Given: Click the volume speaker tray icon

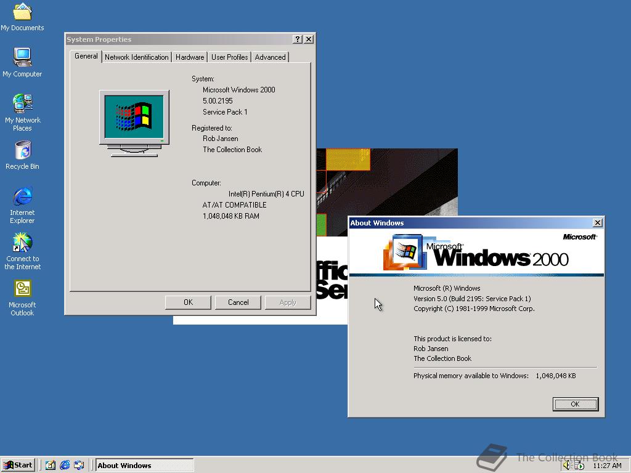Looking at the screenshot, I should coord(568,466).
